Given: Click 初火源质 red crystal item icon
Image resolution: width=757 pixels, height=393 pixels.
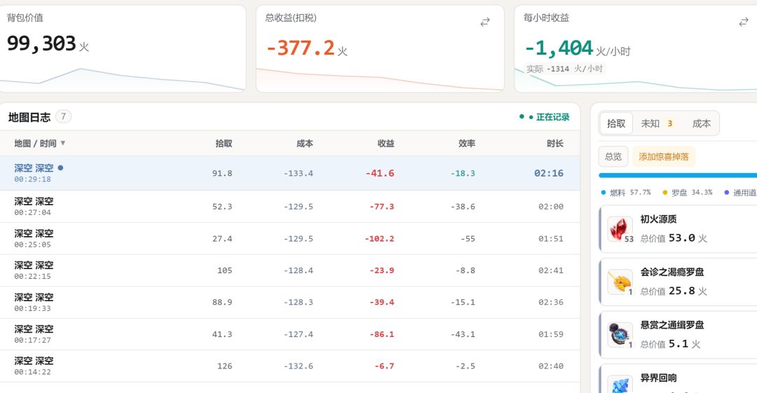Looking at the screenshot, I should pos(620,229).
